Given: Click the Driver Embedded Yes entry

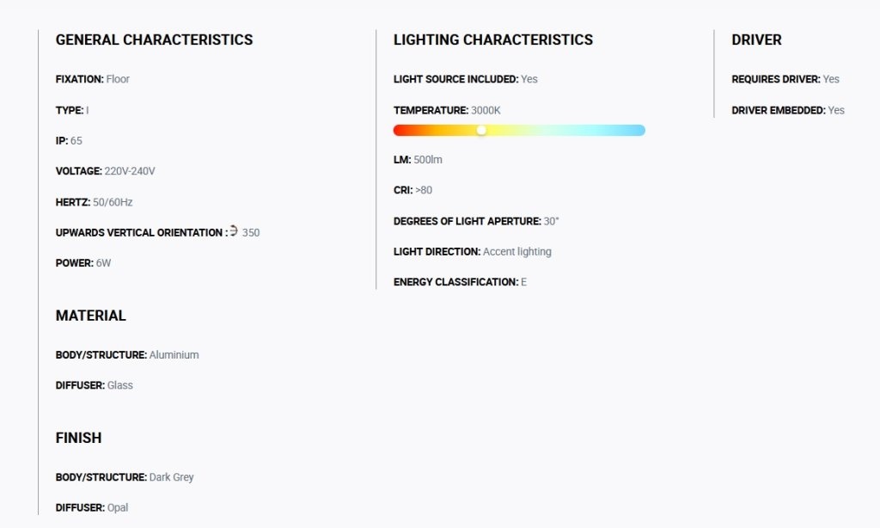Looking at the screenshot, I should pyautogui.click(x=788, y=111).
